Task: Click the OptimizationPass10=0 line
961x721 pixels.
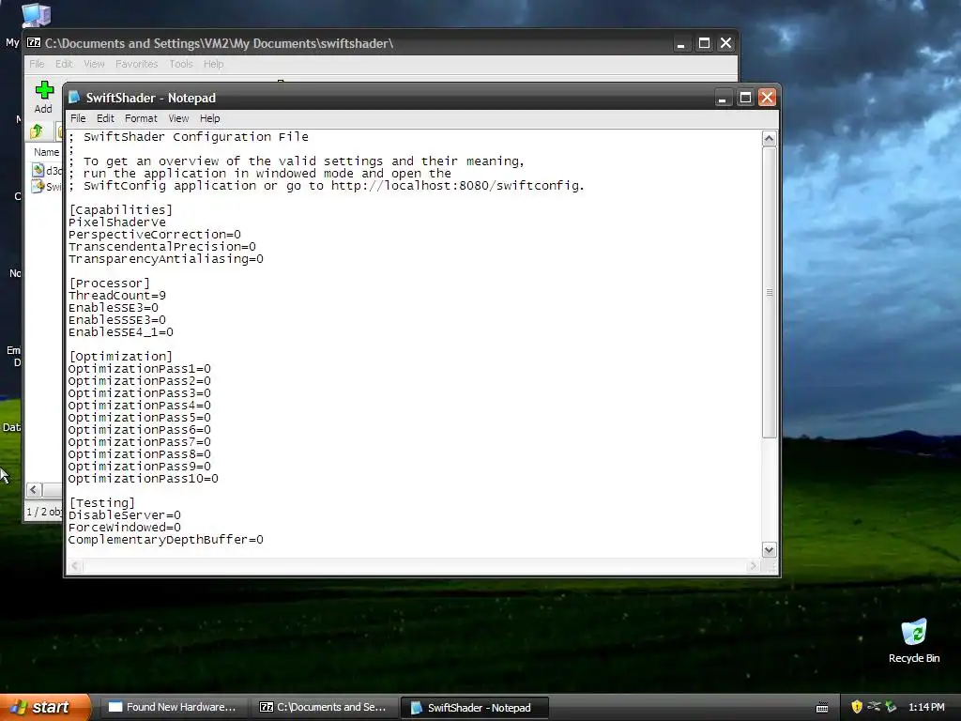Action: [144, 479]
